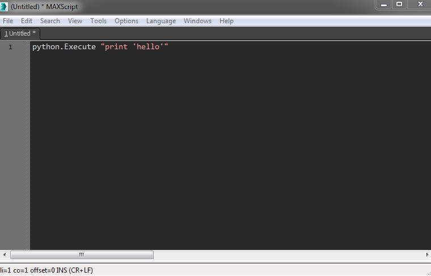Minimize the MAXScript editor window
The width and height of the screenshot is (431, 276).
tap(384, 5)
